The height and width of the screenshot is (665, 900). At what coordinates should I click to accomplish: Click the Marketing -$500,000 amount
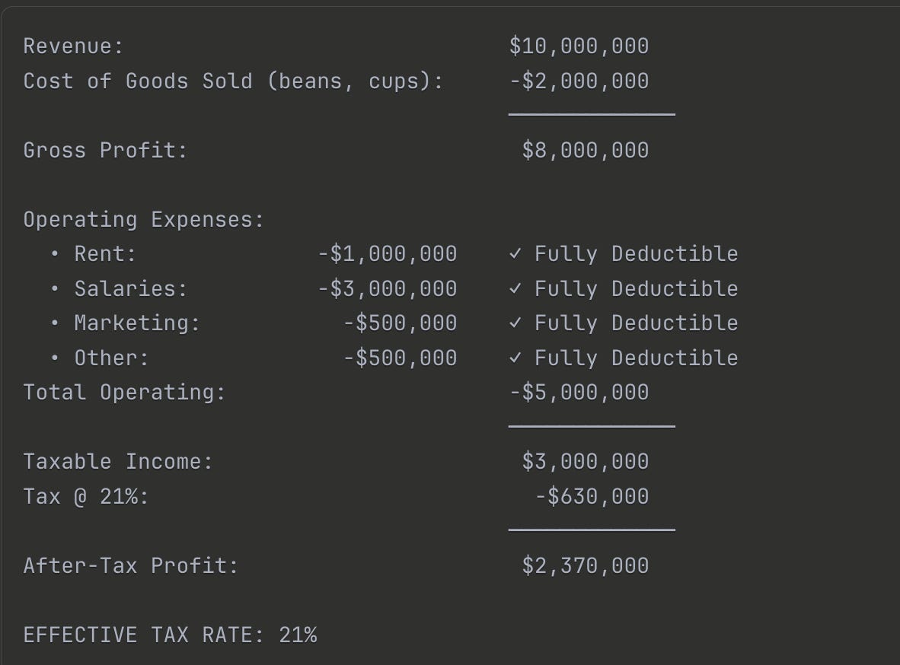(400, 323)
